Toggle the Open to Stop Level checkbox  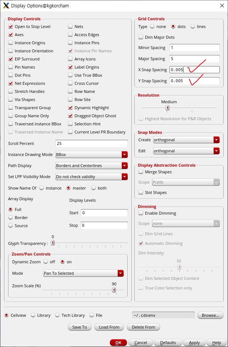(x=10, y=27)
